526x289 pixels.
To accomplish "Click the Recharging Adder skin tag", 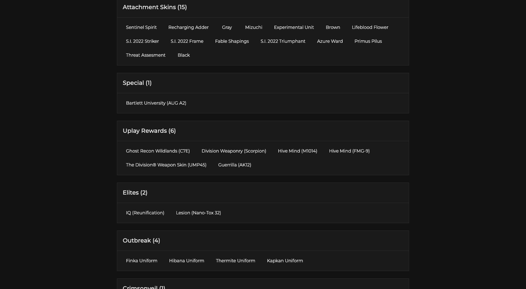I will (x=188, y=27).
